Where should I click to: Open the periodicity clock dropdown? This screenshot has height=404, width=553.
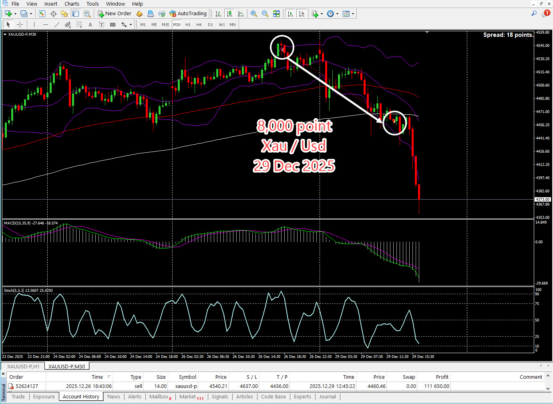pyautogui.click(x=337, y=14)
